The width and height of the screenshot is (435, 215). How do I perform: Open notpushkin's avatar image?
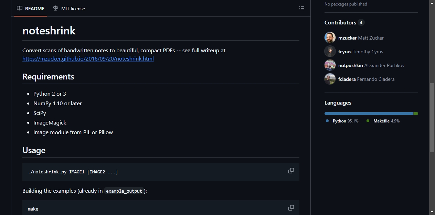(x=330, y=65)
